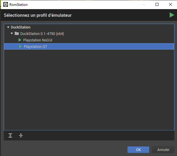Click the green play icon beside Playstation NoGUI
The width and height of the screenshot is (177, 156).
pos(20,40)
